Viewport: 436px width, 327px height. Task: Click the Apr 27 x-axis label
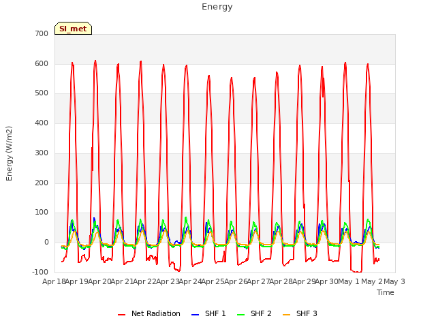(258, 281)
